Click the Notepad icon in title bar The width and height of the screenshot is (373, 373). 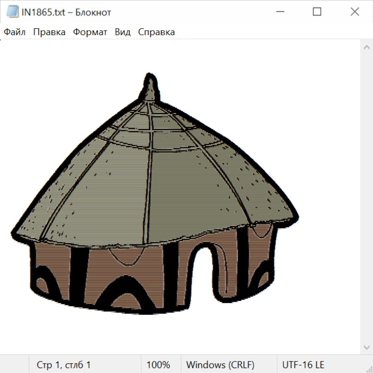12,12
